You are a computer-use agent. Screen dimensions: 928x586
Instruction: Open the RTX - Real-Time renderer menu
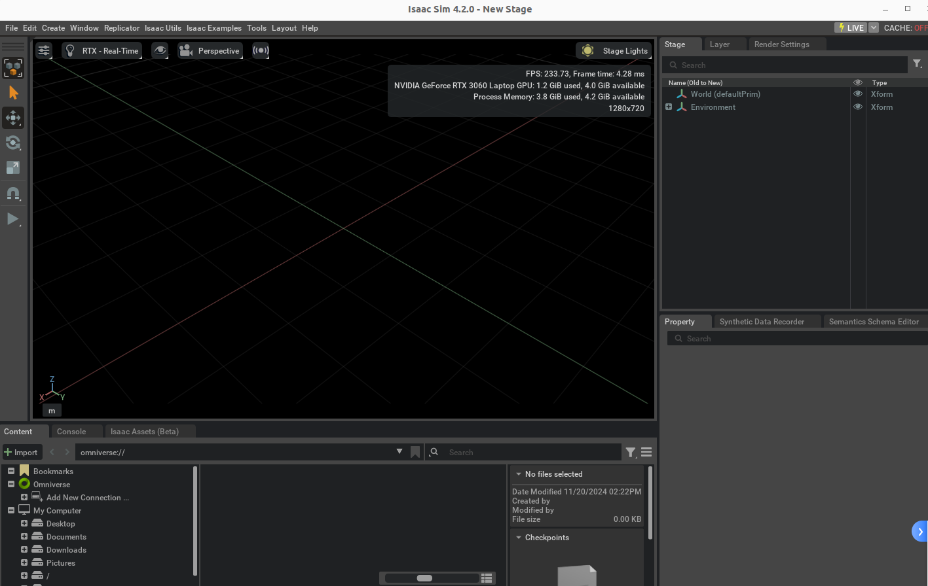pos(102,50)
